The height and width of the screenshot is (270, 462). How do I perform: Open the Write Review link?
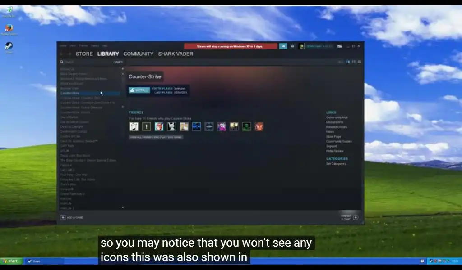[335, 151]
